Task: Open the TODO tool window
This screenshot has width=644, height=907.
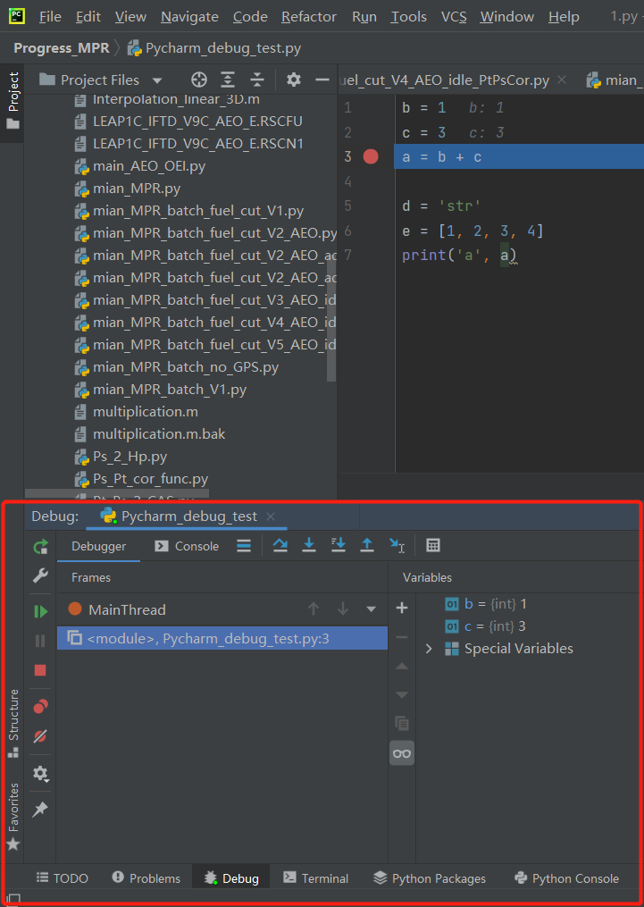Action: click(x=62, y=878)
